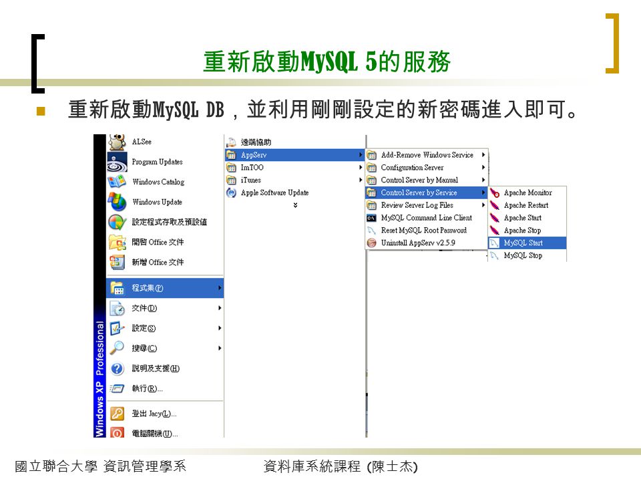Click the Apache Monitor feather icon

click(495, 192)
